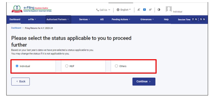Select the HUF status option
Viewport: 213px width, 102px height.
pyautogui.click(x=67, y=66)
